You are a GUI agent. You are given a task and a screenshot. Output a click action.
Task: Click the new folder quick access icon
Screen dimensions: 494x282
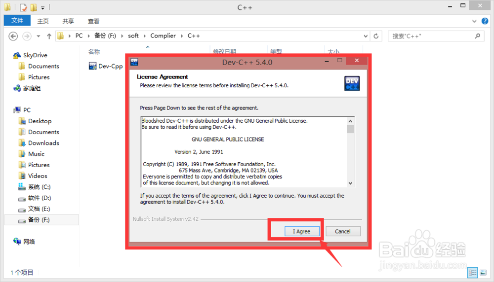34,7
